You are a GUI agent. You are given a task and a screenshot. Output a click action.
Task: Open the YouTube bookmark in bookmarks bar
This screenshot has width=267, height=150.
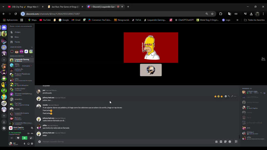point(45,20)
